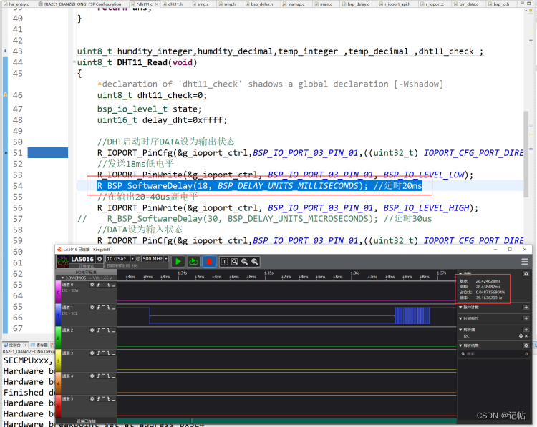This screenshot has height=427, width=537.
Task: Click the warning marker on line 46
Action: (6, 95)
